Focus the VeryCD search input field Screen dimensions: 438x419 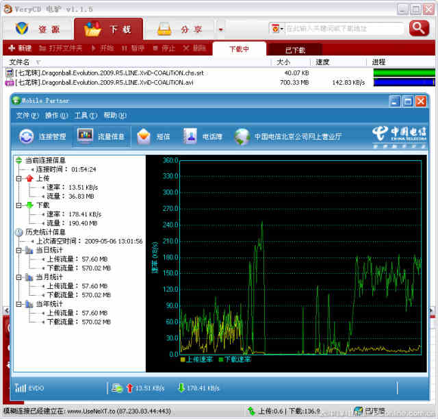pyautogui.click(x=344, y=29)
